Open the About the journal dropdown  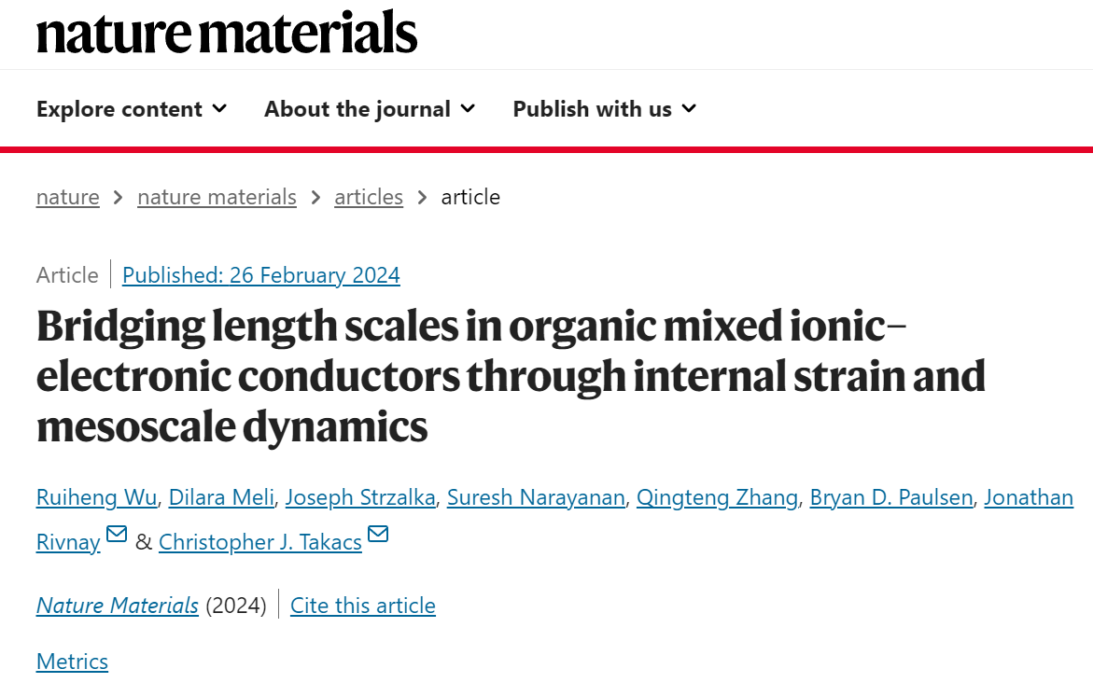click(371, 109)
